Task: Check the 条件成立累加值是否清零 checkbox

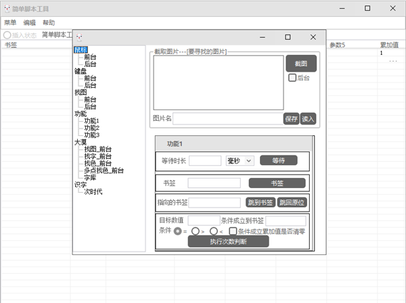Action: [x=233, y=231]
